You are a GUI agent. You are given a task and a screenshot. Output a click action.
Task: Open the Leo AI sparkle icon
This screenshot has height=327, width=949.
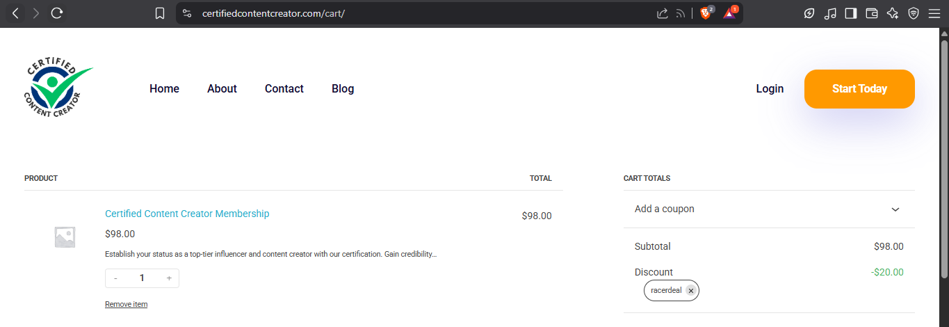893,13
